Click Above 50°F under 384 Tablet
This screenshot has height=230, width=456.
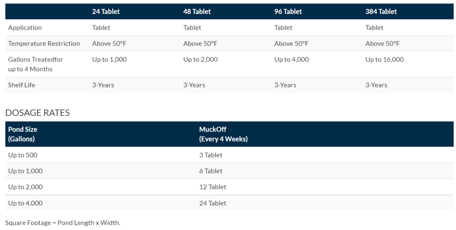[383, 44]
